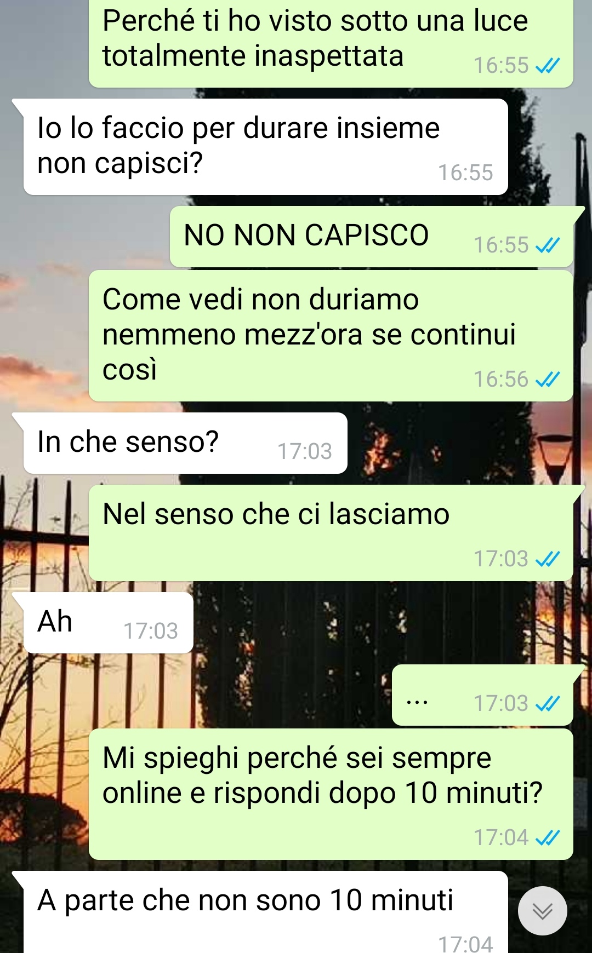
Task: Tap read ticks on 'Nel senso che ci lasciamo'
Action: point(548,559)
